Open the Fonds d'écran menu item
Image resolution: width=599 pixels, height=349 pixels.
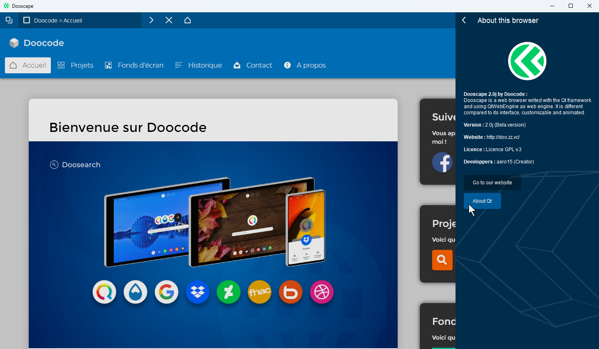134,65
